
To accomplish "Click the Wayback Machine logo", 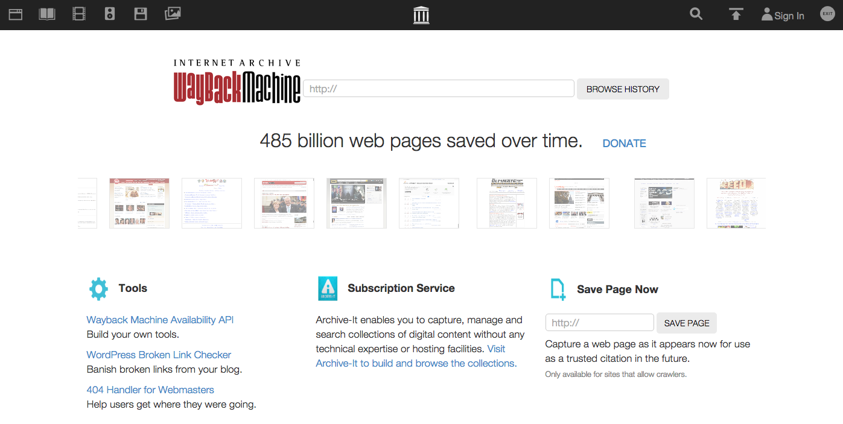I will click(x=237, y=82).
